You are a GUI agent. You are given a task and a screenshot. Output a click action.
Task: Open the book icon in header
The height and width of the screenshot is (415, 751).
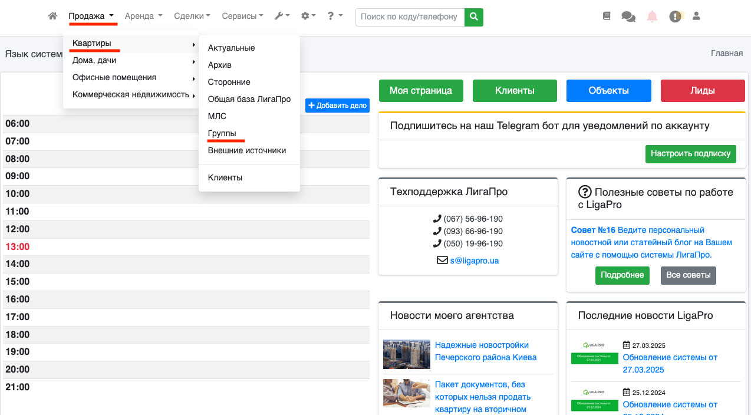tap(607, 17)
